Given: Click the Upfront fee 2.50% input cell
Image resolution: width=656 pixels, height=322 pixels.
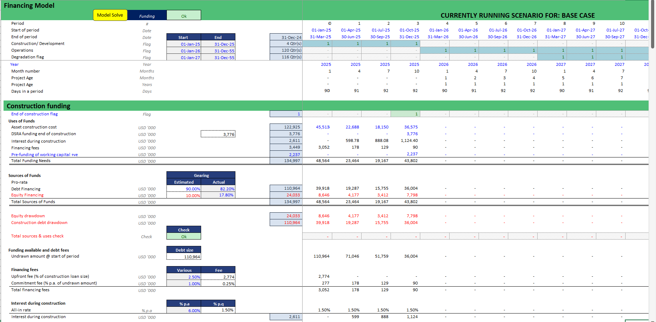Looking at the screenshot, I should coord(184,277).
